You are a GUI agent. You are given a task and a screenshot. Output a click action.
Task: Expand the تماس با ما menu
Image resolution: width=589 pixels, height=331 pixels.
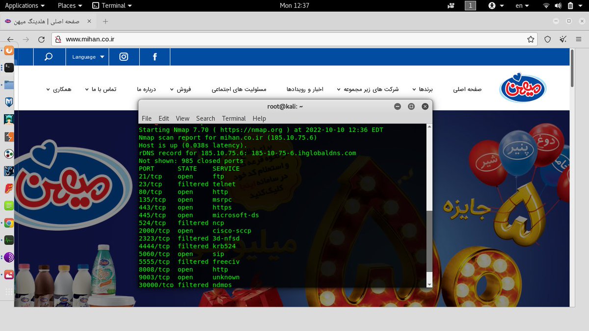100,89
